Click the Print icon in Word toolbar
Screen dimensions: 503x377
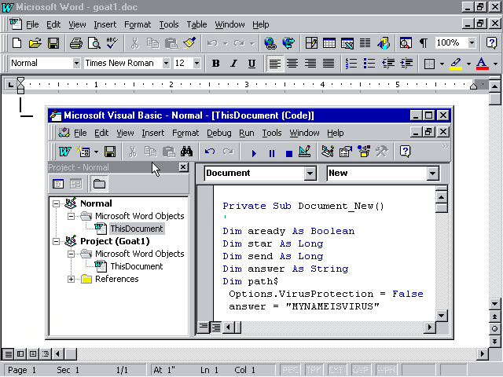pos(76,42)
